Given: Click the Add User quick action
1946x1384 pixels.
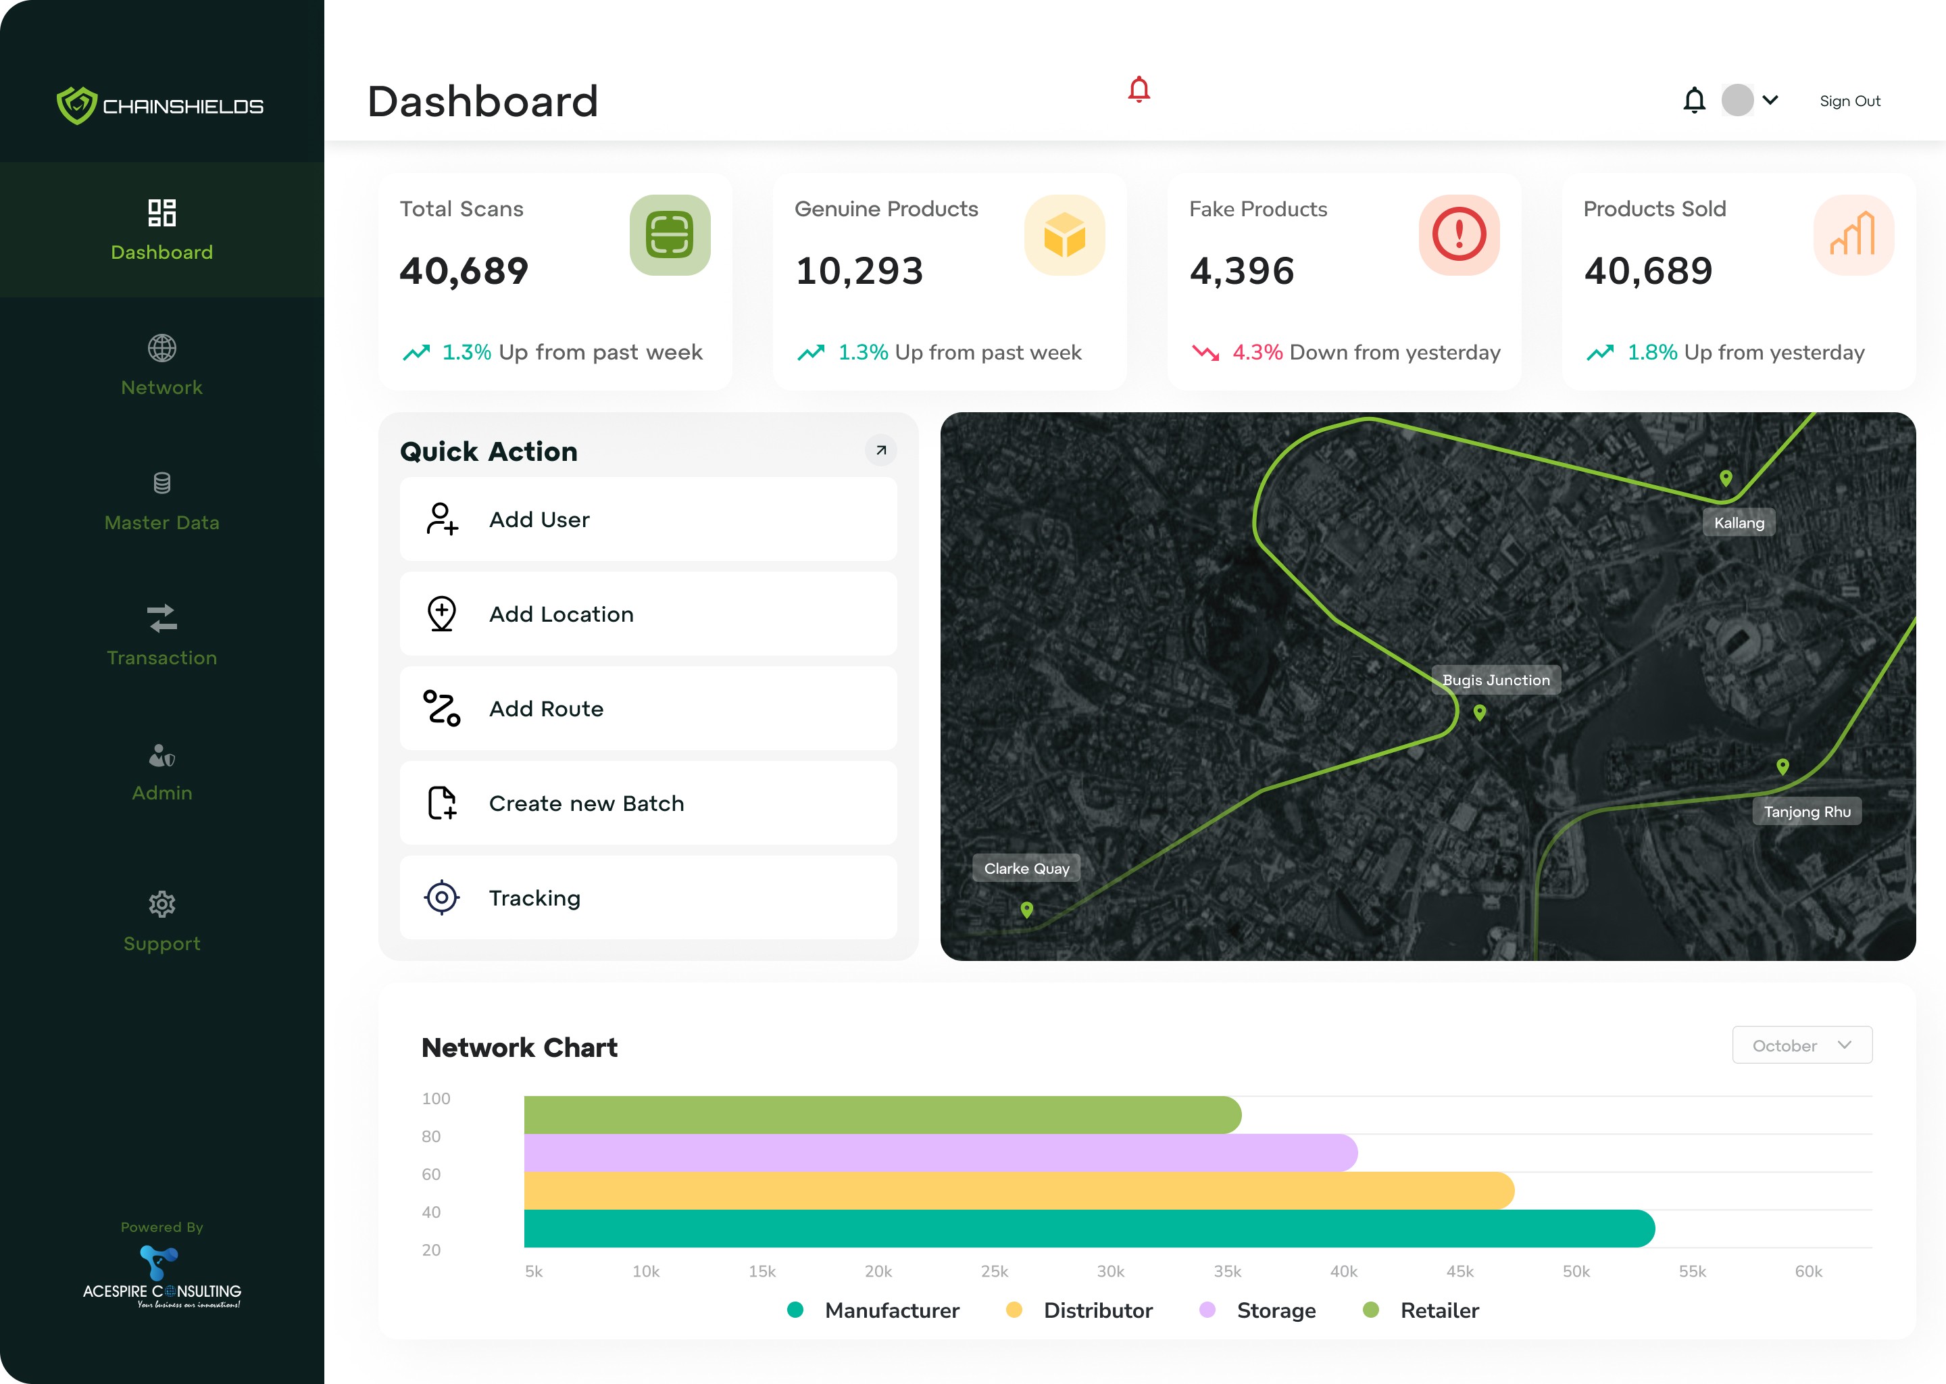Looking at the screenshot, I should [x=647, y=519].
